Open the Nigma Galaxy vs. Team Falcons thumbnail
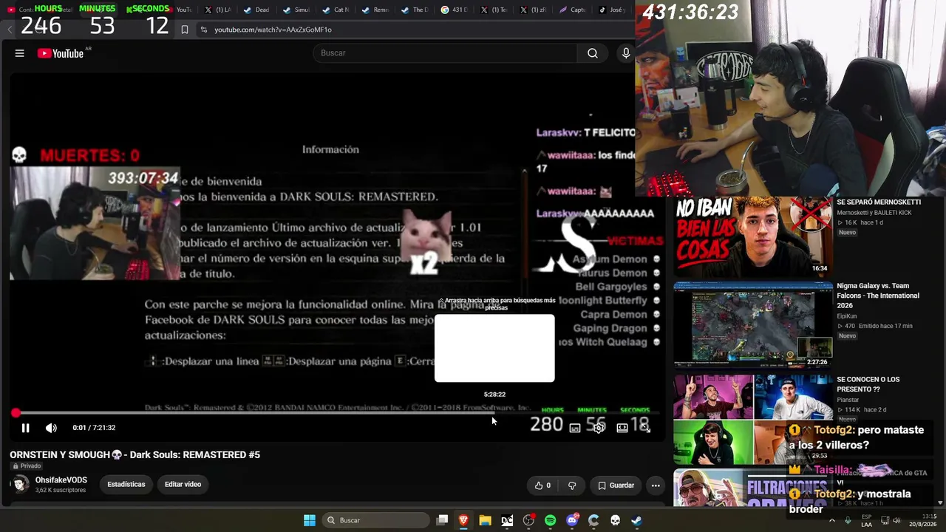The height and width of the screenshot is (532, 946). tap(752, 324)
